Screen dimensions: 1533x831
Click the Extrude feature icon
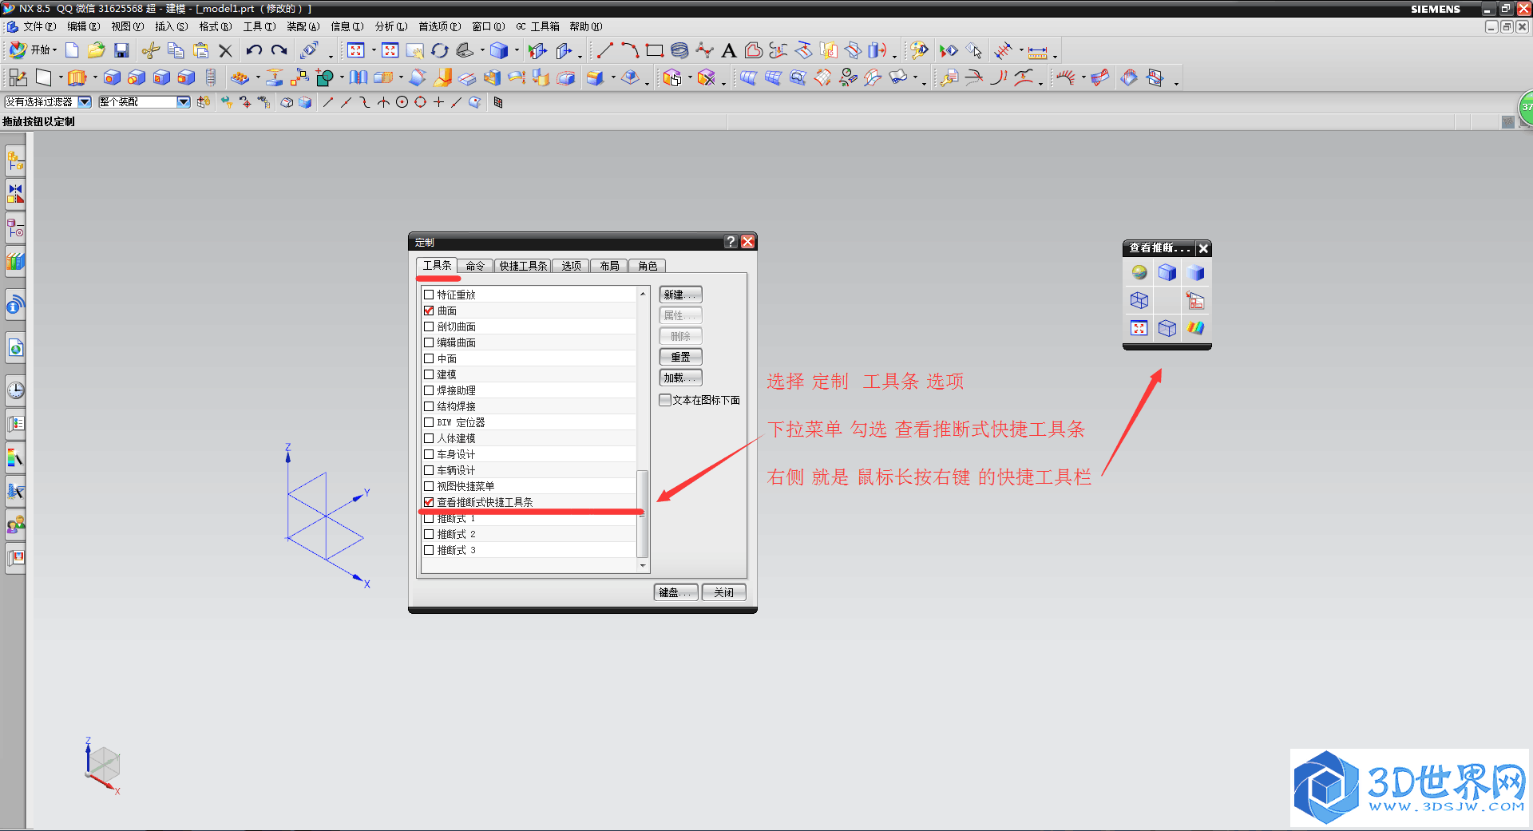77,77
